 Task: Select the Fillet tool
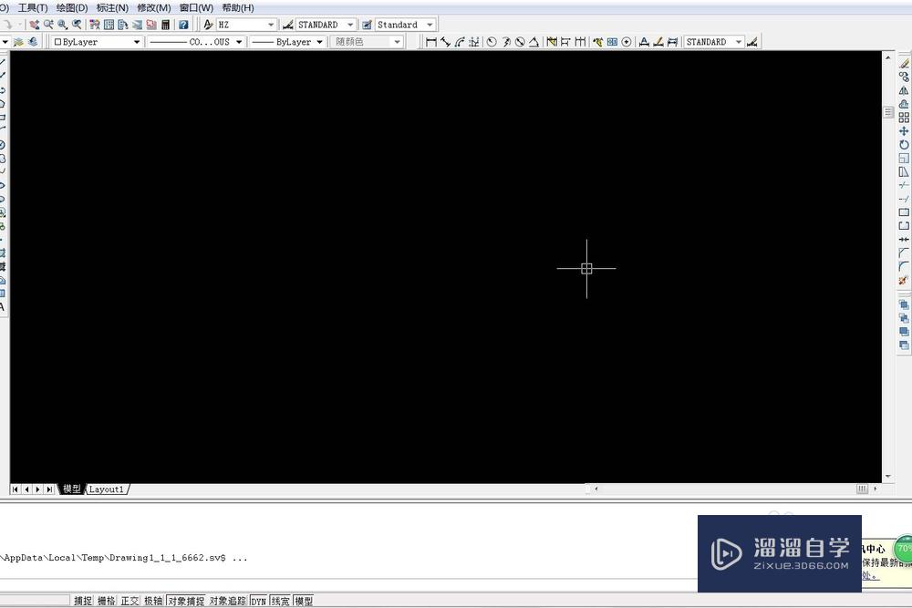(904, 266)
